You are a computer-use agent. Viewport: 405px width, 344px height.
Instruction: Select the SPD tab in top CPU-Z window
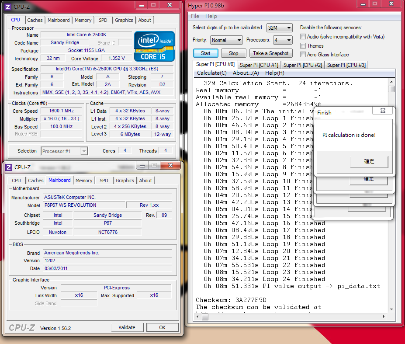point(103,20)
